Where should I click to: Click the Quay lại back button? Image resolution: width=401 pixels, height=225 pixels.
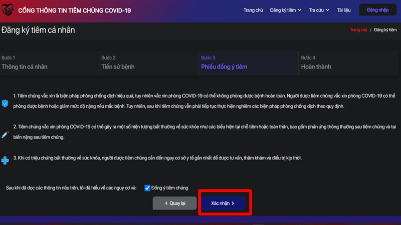pyautogui.click(x=174, y=203)
